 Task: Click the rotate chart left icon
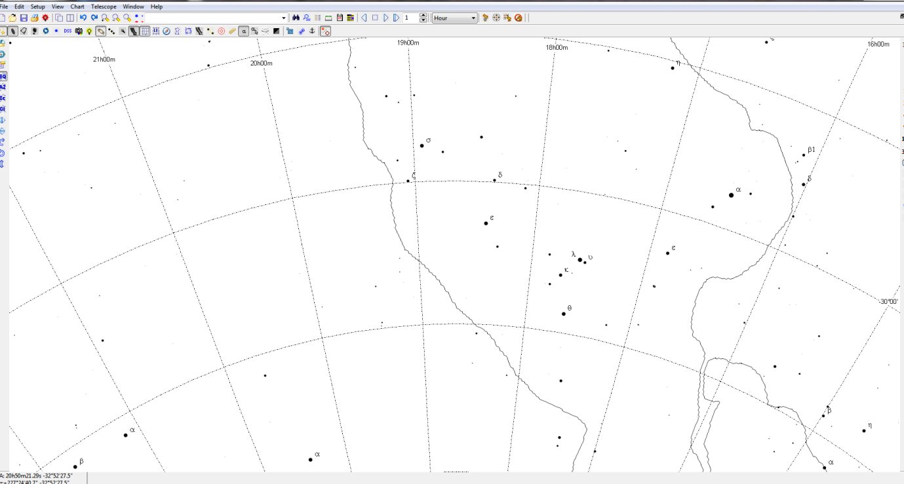click(3, 153)
